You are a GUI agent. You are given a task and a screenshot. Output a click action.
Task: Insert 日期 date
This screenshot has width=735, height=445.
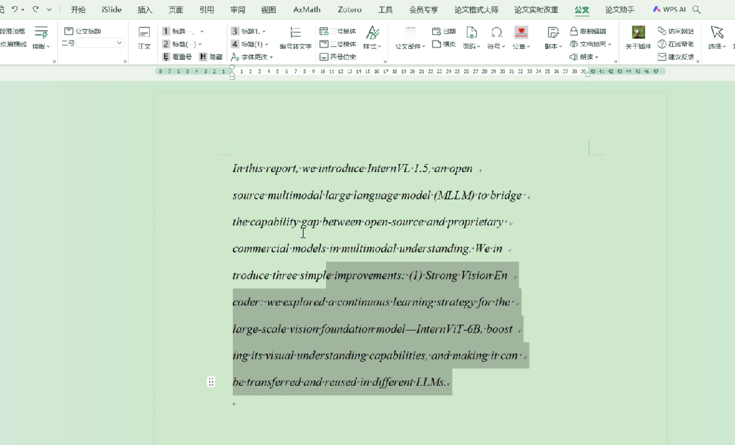pos(444,31)
